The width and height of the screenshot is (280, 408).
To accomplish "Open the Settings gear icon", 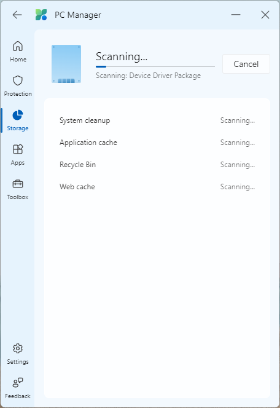I will pos(18,348).
